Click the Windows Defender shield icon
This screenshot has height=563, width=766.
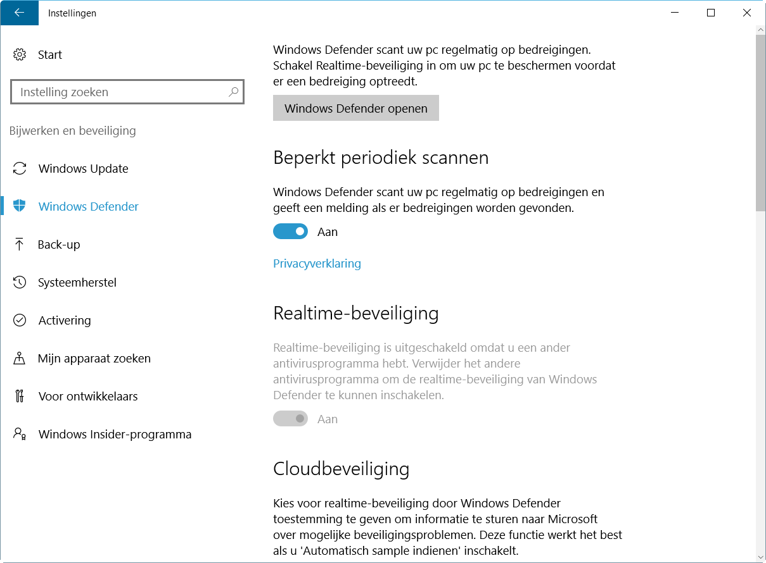click(x=20, y=206)
